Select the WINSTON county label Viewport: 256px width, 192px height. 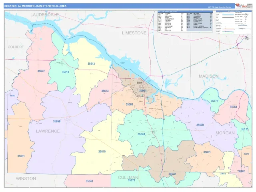(26, 178)
